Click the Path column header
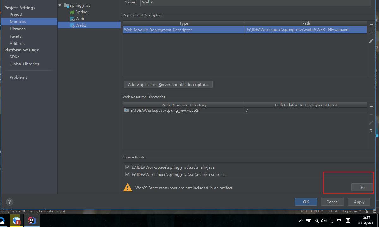Image resolution: width=379 pixels, height=227 pixels. point(306,23)
